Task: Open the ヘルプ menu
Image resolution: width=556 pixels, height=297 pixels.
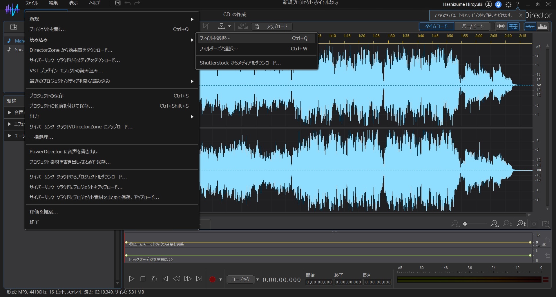Action: pyautogui.click(x=94, y=3)
